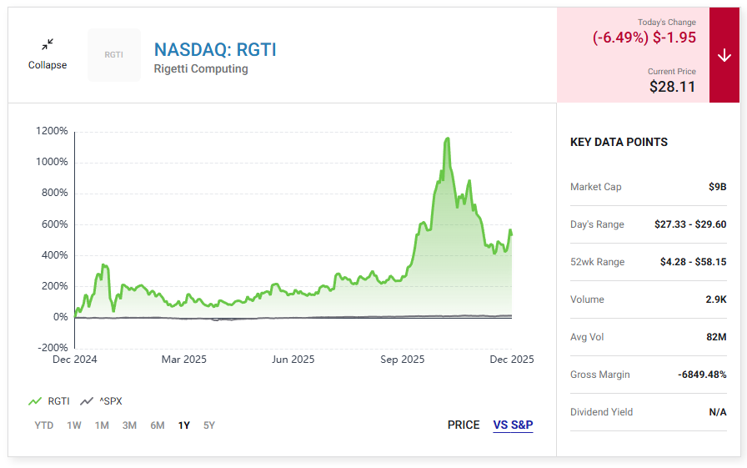Toggle the green RGTI legend series

[49, 401]
